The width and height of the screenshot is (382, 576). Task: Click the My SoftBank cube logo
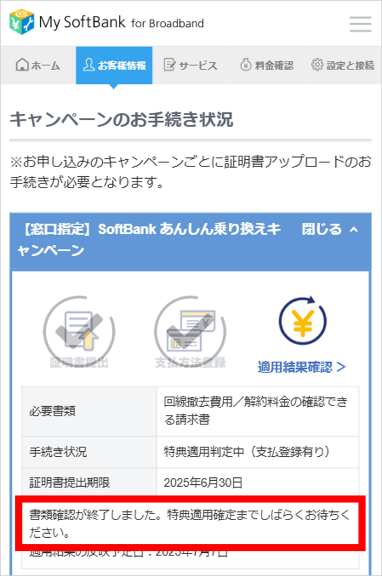click(22, 22)
